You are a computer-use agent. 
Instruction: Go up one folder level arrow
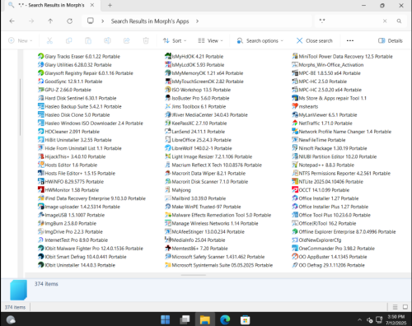point(50,21)
